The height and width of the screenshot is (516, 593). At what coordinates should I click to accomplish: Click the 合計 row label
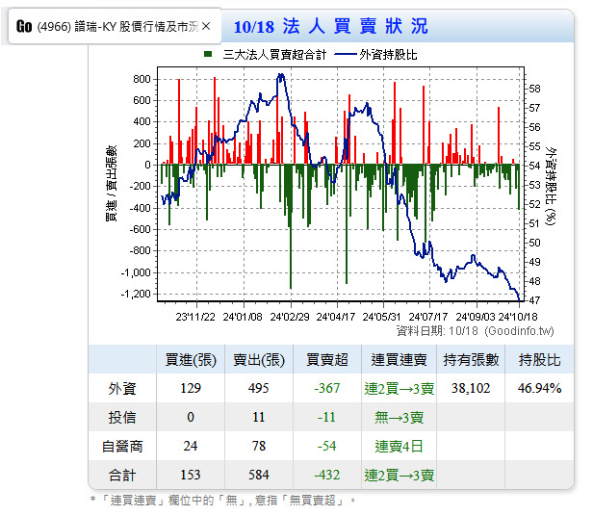coord(121,476)
